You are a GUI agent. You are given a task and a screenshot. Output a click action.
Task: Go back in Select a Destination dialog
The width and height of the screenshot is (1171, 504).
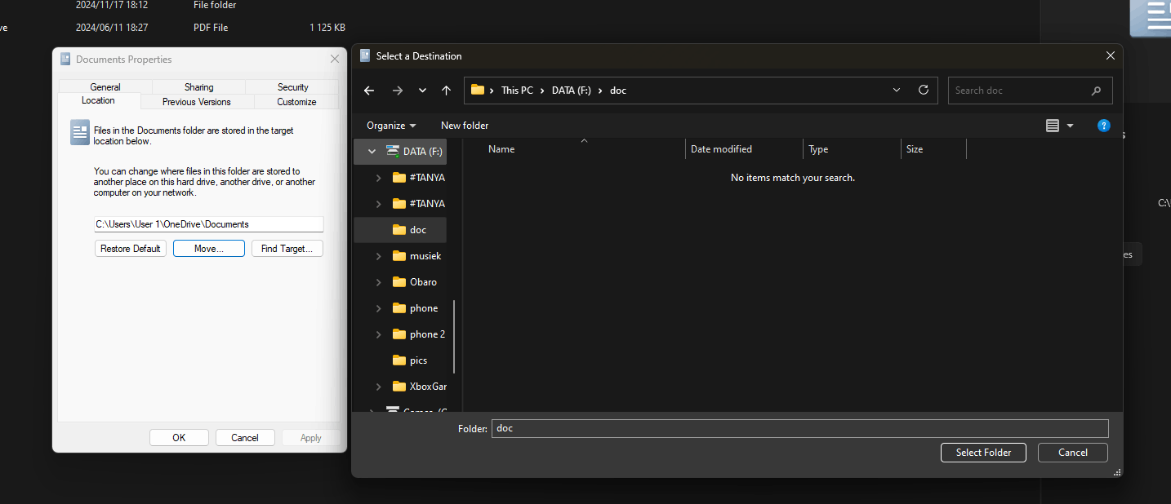pyautogui.click(x=369, y=91)
